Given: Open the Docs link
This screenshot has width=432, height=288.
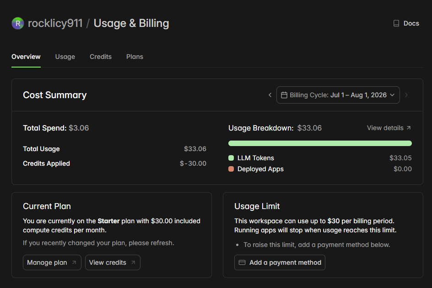Looking at the screenshot, I should click(406, 23).
